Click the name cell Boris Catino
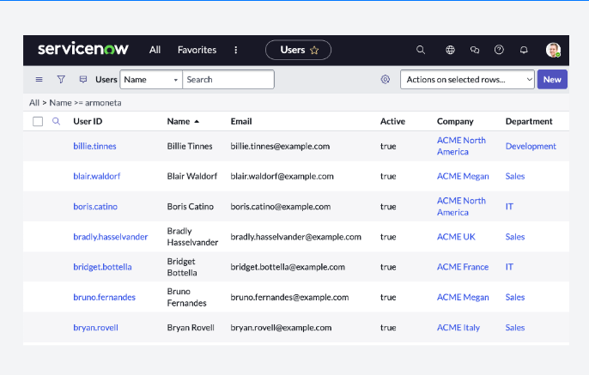 coord(190,207)
